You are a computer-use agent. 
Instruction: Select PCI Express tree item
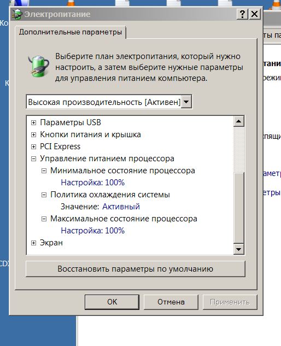[x=60, y=146]
